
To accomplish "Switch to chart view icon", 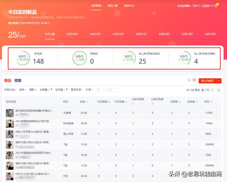I will [189, 80].
